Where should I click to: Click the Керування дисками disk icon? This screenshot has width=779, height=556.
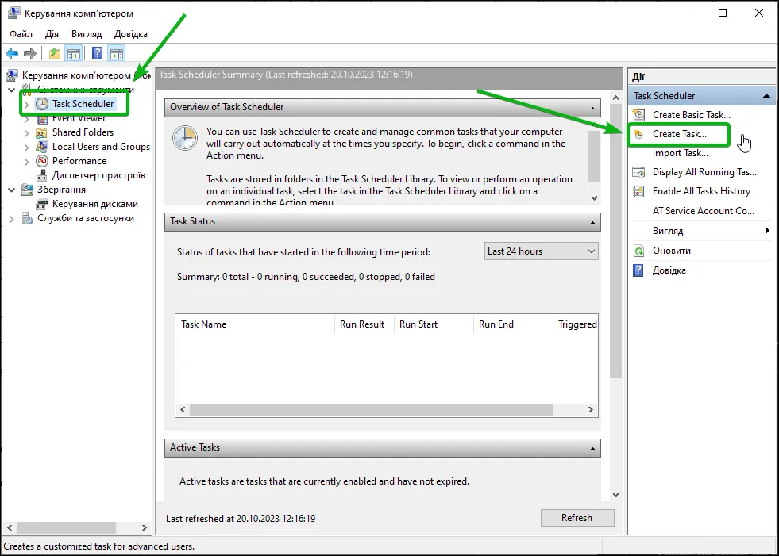(42, 204)
